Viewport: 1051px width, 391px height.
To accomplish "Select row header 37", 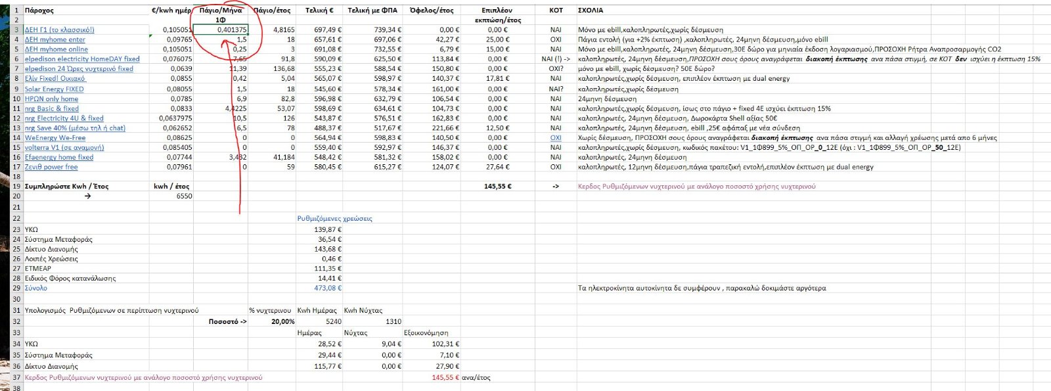I will click(x=16, y=378).
